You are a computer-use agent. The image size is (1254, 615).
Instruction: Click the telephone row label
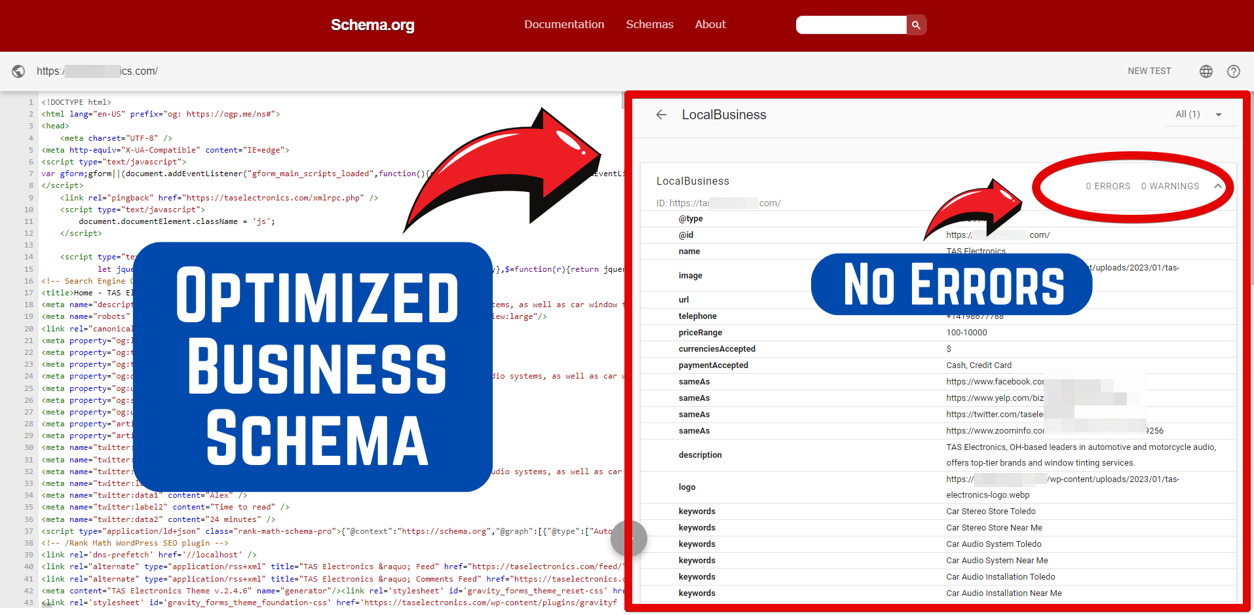pyautogui.click(x=697, y=316)
